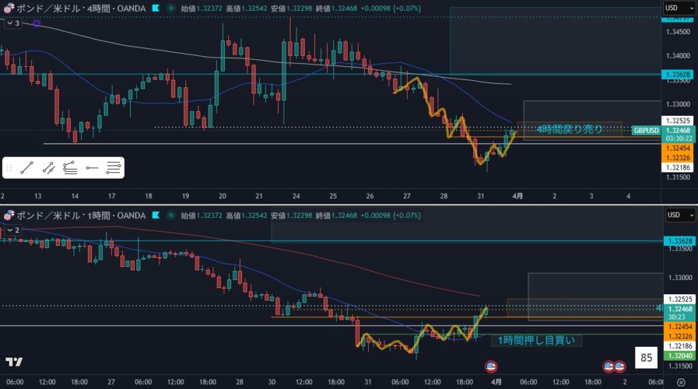698x389 pixels.
Task: Click the cyan flag icon on 4-hour chart
Action: pos(156,8)
